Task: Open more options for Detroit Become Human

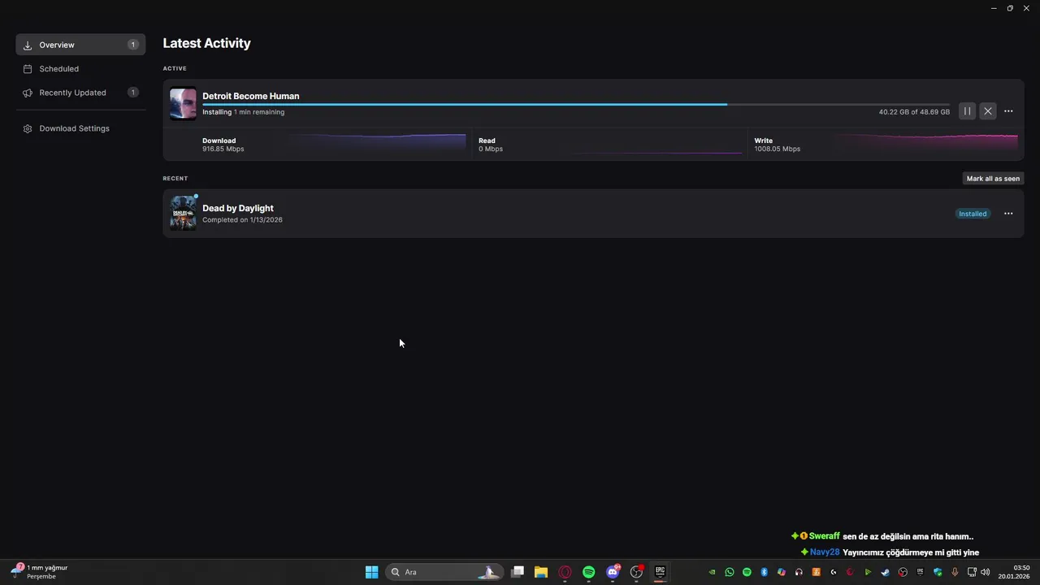Action: (1008, 111)
